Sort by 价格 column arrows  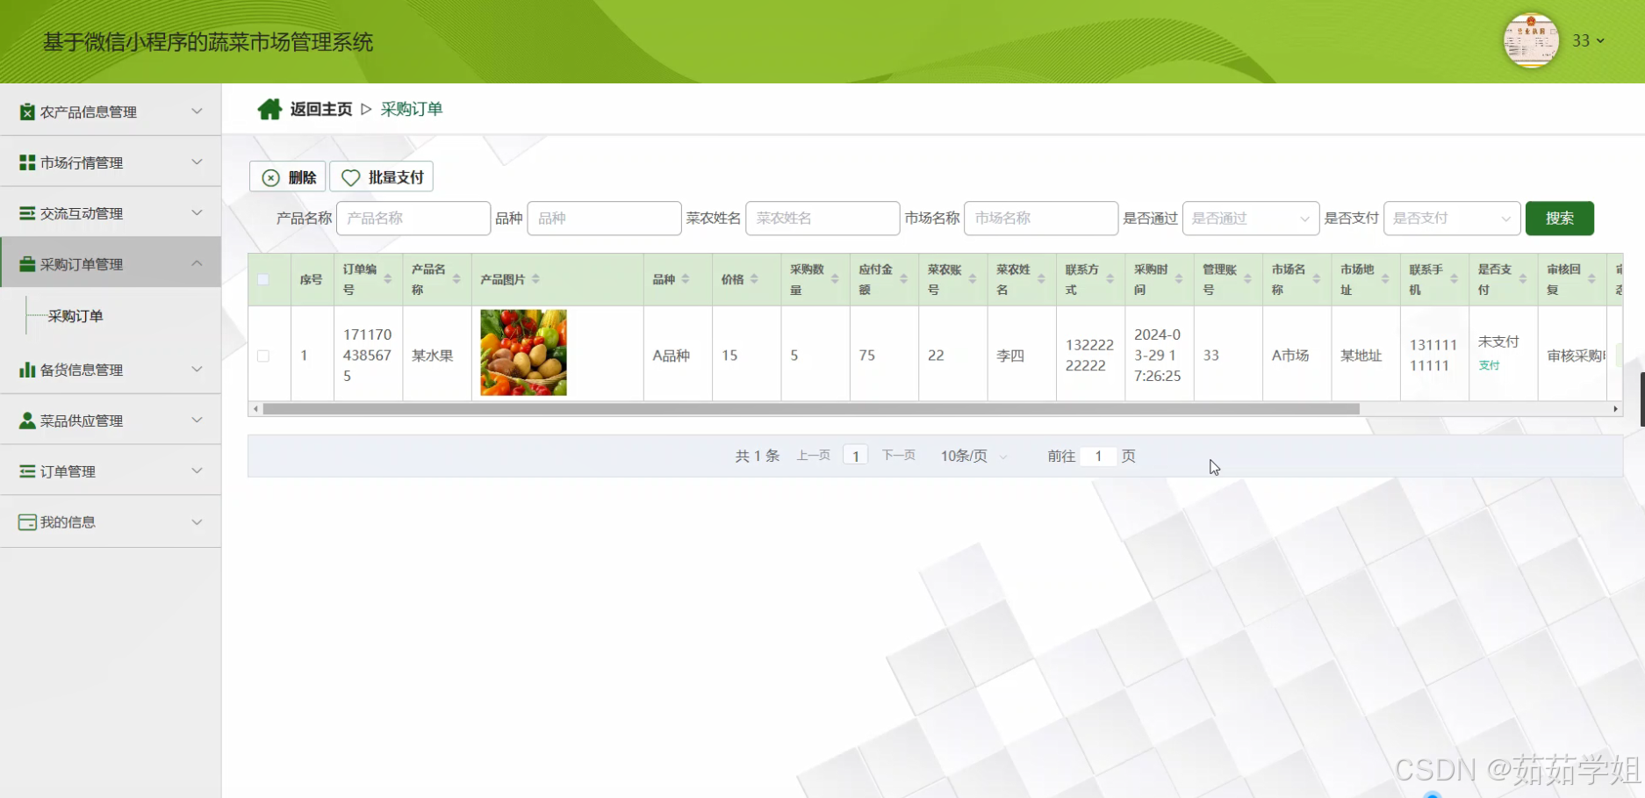coord(754,279)
